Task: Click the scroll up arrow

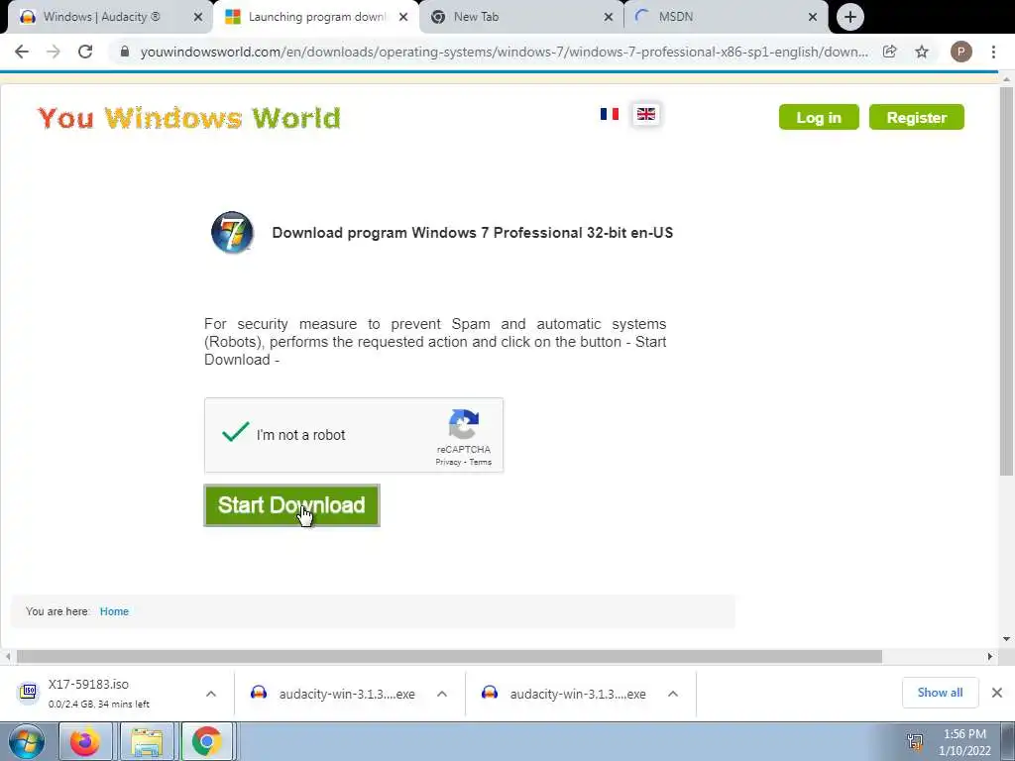Action: tap(1006, 79)
